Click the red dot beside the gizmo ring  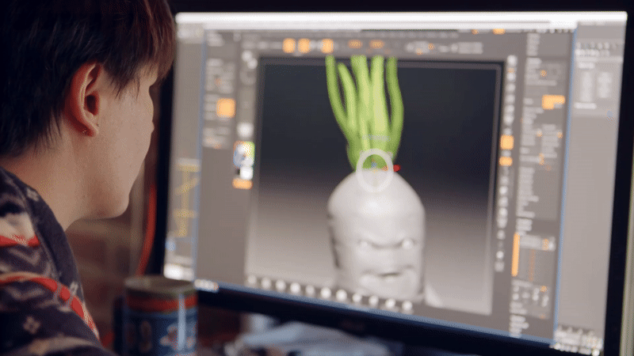point(397,168)
